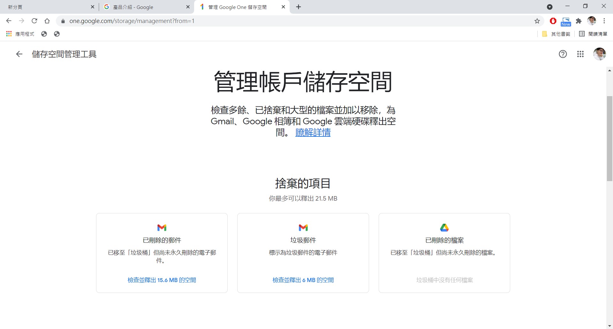Open a new tab with the plus button
Image resolution: width=613 pixels, height=329 pixels.
(x=299, y=7)
